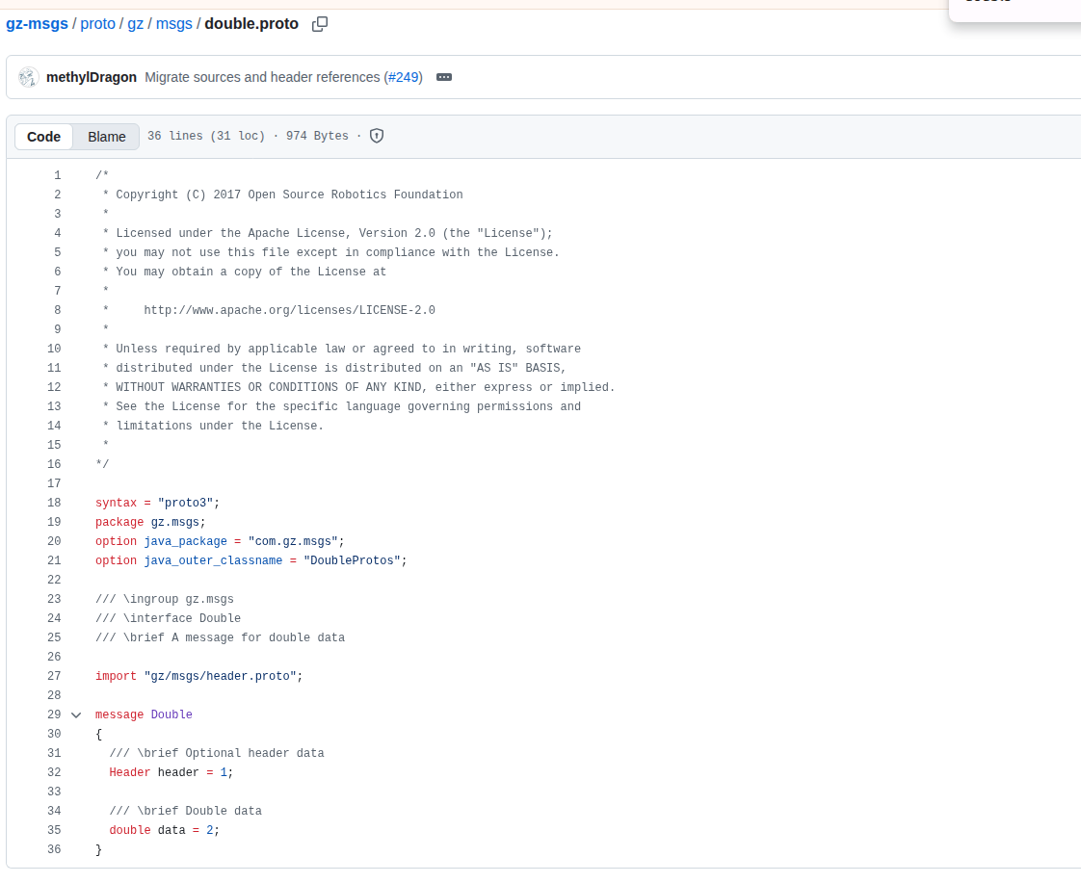Open the methylDragon username link
Image resolution: width=1081 pixels, height=883 pixels.
click(92, 77)
